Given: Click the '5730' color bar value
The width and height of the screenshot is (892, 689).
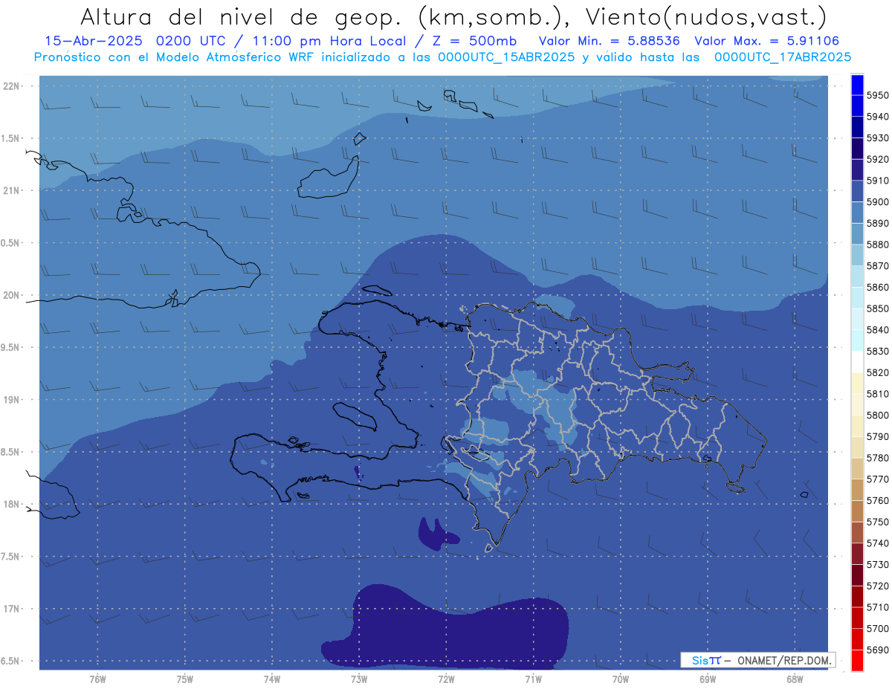Looking at the screenshot, I should [878, 565].
